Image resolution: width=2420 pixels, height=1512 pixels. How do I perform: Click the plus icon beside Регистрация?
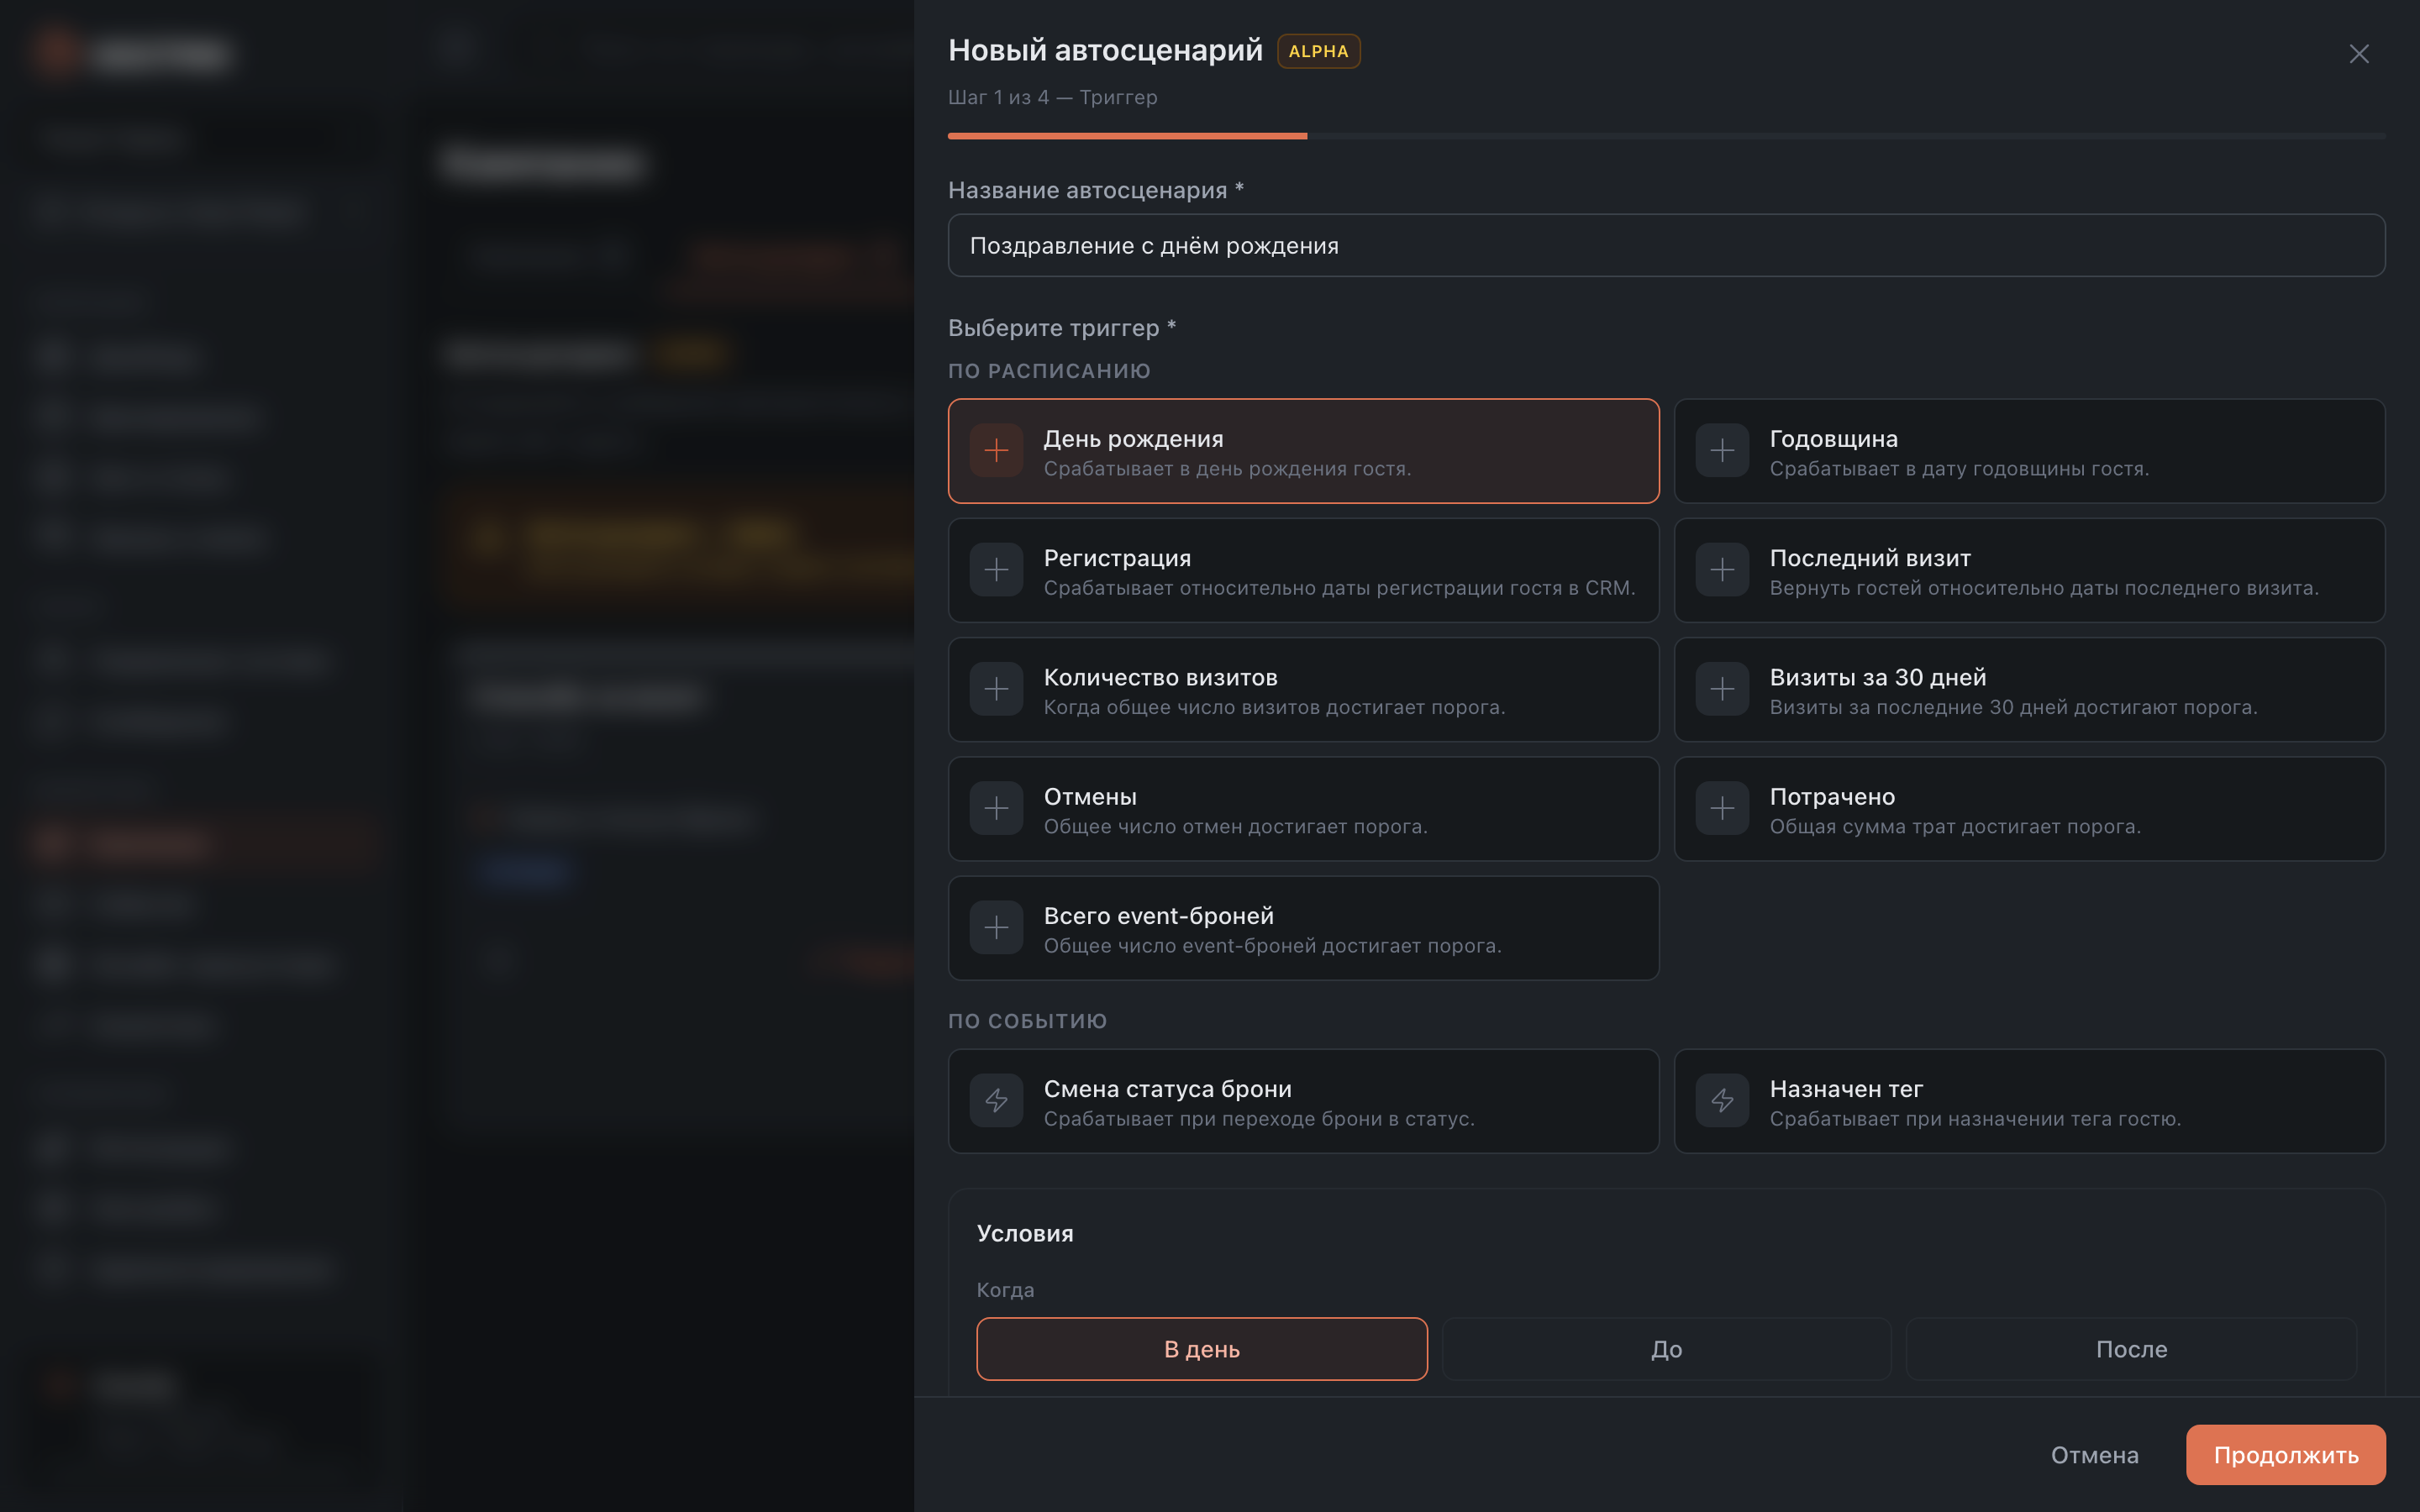(996, 570)
